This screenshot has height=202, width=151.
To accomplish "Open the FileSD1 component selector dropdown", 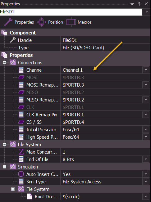I will 147,12.
